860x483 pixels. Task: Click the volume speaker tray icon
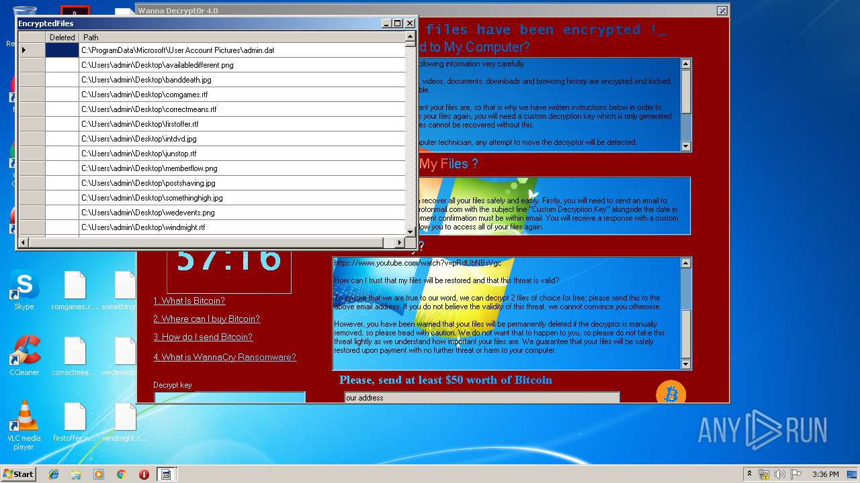(780, 474)
